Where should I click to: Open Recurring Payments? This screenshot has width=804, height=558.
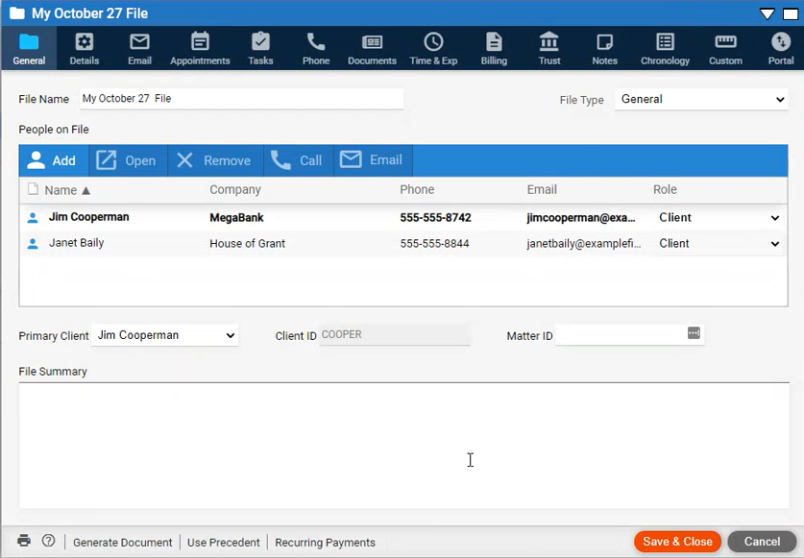pyautogui.click(x=325, y=542)
